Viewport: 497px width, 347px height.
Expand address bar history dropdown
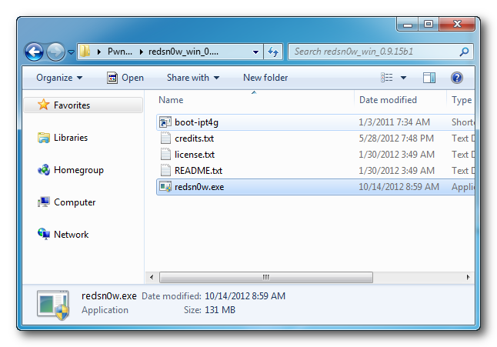pyautogui.click(x=256, y=52)
